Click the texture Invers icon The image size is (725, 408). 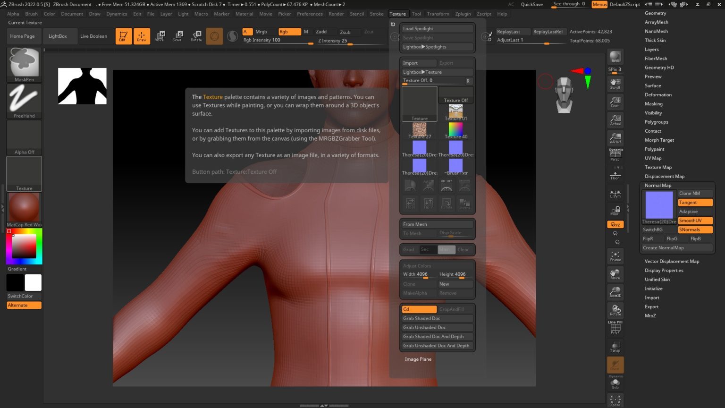coord(464,204)
